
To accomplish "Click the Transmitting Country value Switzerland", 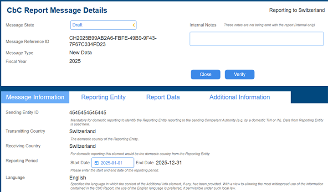I will coord(82,131).
